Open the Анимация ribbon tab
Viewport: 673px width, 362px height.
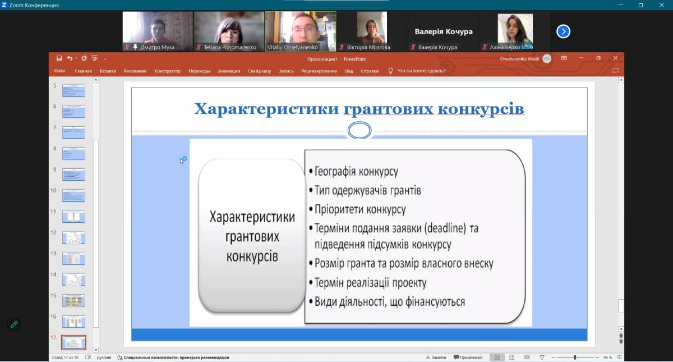tap(229, 71)
